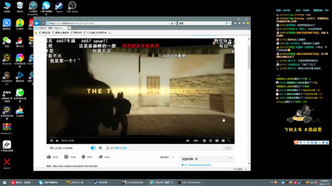332x186 pixels.
Task: Open the YouTube source link in description
Action: tap(75, 166)
